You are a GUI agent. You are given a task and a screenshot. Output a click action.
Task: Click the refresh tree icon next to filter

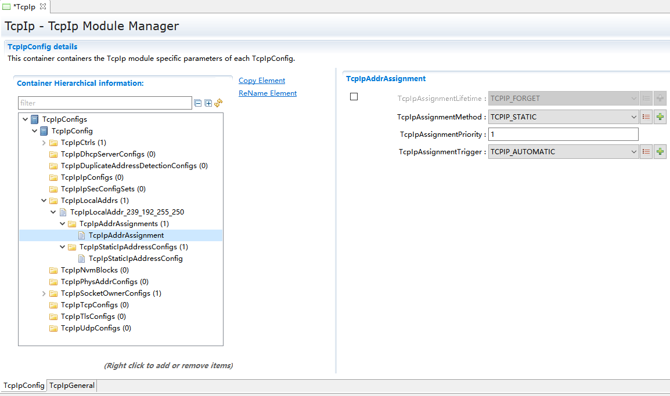coord(218,103)
